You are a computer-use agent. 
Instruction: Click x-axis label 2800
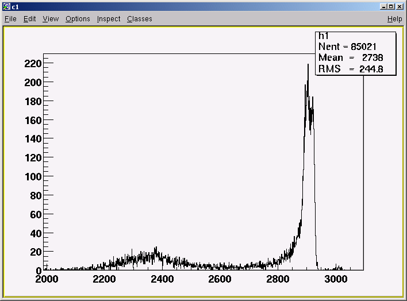point(278,279)
